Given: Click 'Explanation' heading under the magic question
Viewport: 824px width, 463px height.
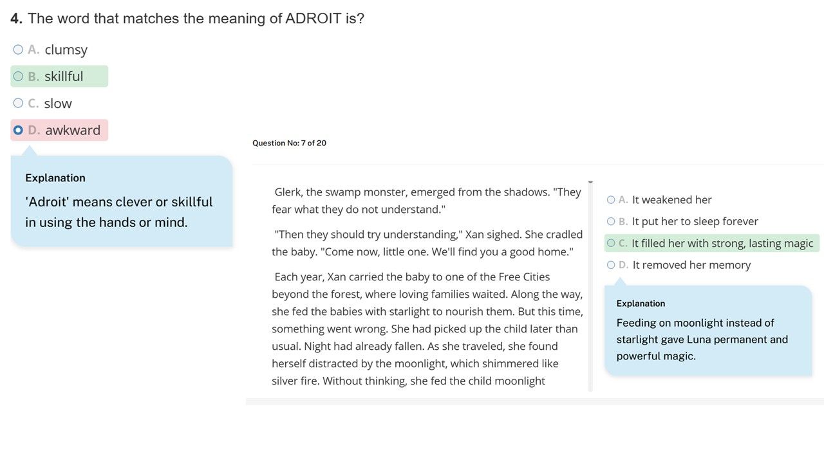Looking at the screenshot, I should pos(641,304).
